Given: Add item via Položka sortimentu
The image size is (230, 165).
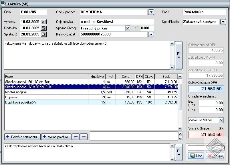Looking at the screenshot, I should [23, 137].
